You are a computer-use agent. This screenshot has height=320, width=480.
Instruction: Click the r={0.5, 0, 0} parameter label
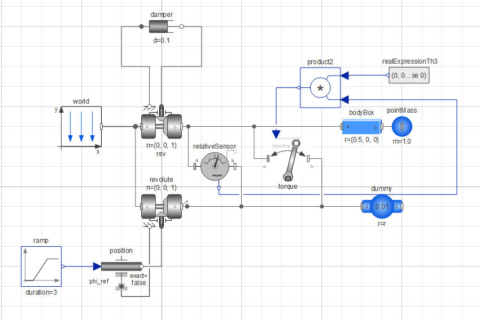[361, 140]
